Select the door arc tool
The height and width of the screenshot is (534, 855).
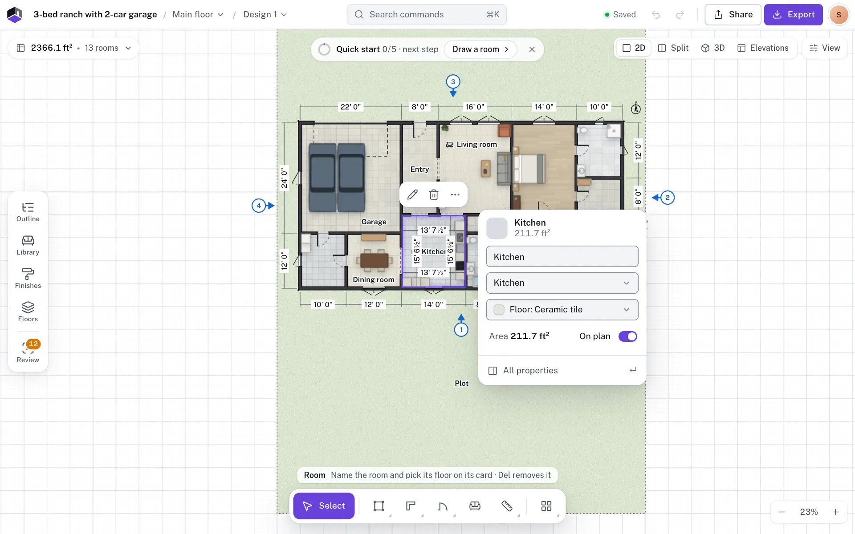(443, 506)
